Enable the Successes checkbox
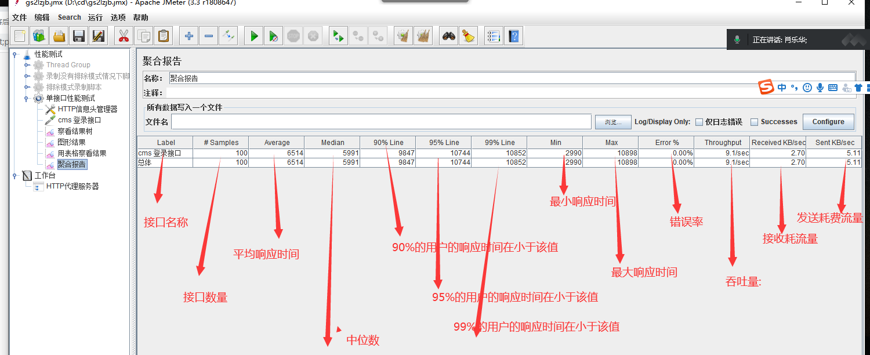The image size is (870, 355). pyautogui.click(x=755, y=122)
